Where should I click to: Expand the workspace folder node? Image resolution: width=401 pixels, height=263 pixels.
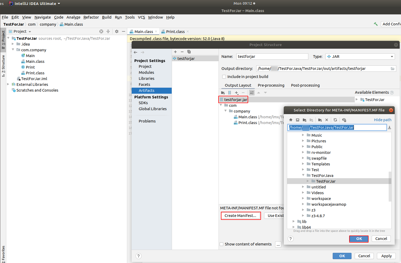click(303, 198)
